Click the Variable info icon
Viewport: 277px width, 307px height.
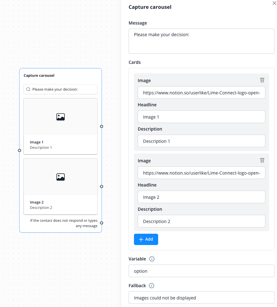(152, 259)
